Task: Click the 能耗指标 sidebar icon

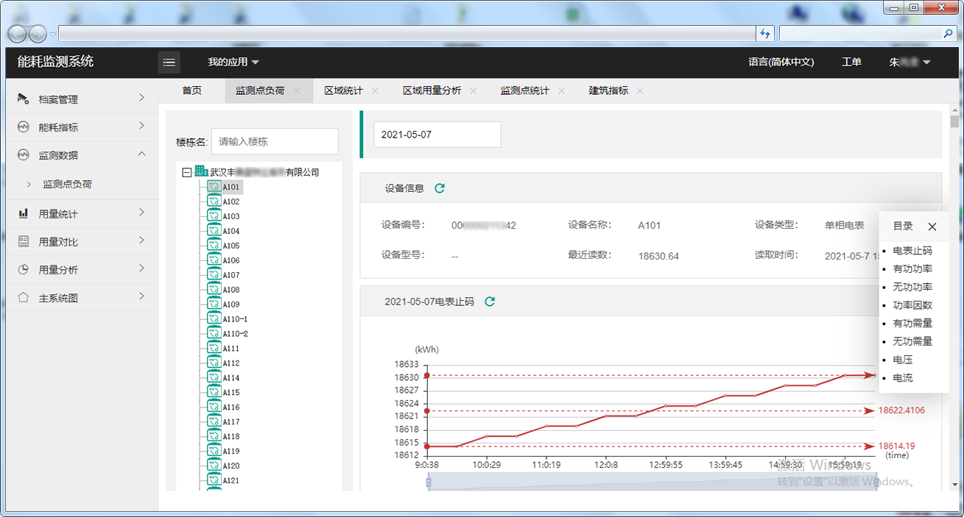Action: pos(24,126)
